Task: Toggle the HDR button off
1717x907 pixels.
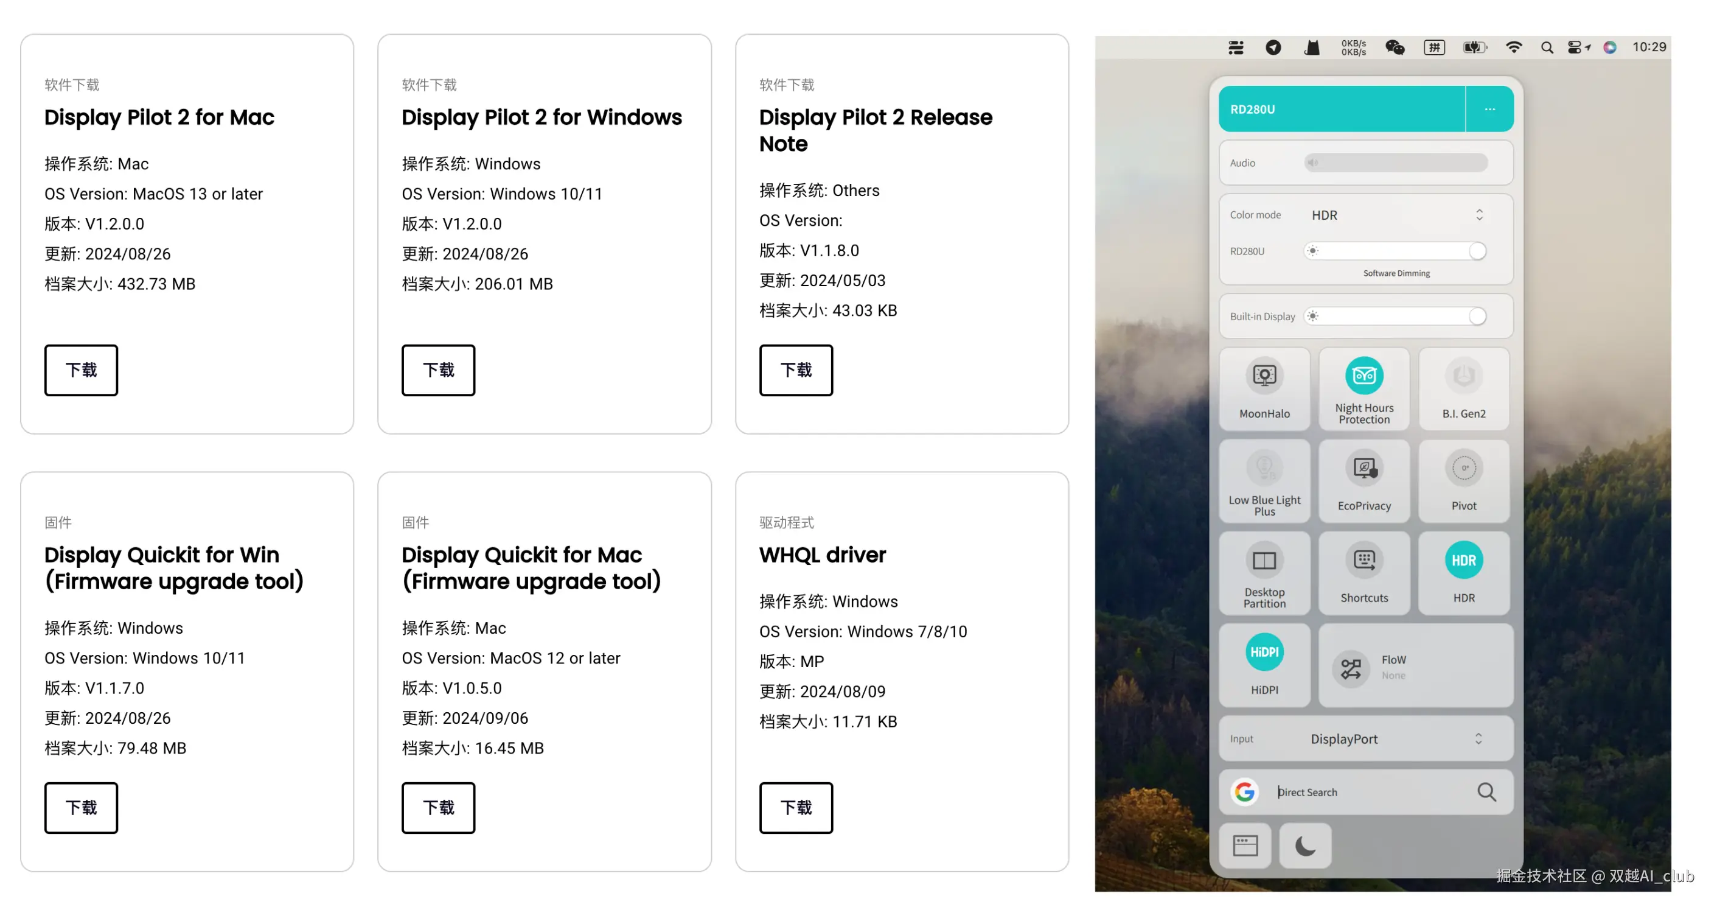Action: click(1463, 561)
